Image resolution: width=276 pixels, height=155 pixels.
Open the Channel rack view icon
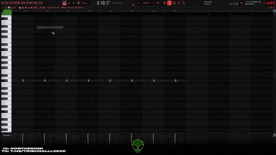click(x=174, y=3)
